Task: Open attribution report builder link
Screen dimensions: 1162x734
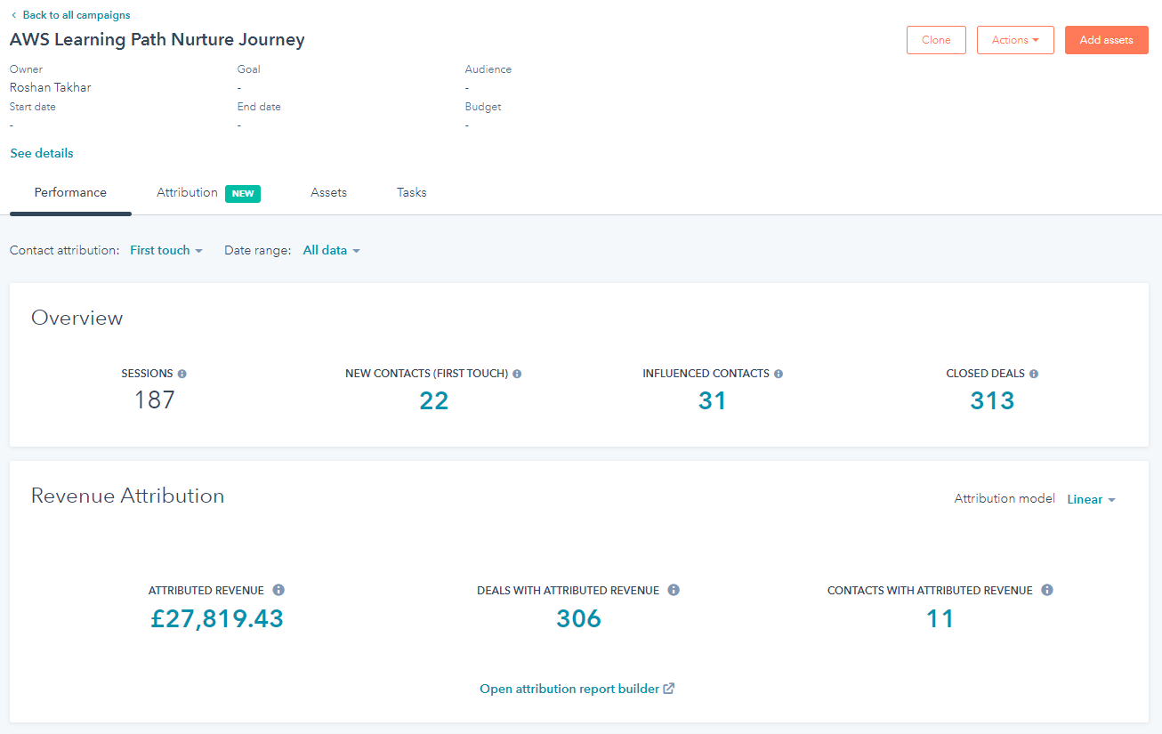Action: 569,689
